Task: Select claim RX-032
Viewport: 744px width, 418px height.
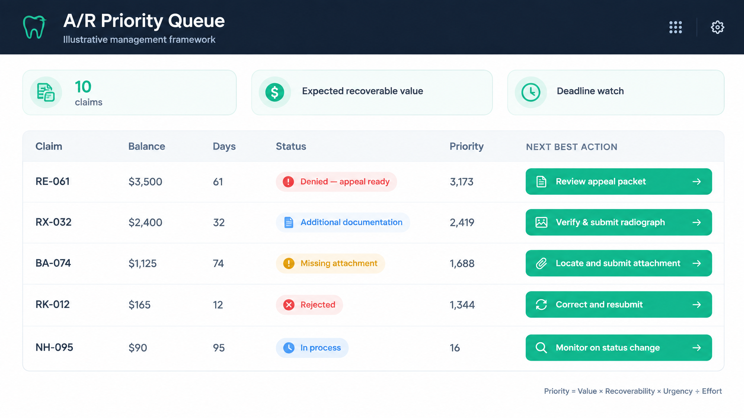Action: pyautogui.click(x=53, y=222)
